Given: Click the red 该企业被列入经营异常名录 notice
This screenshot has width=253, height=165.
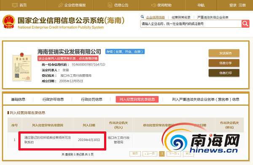Looking at the screenshot, I should click(68, 58).
